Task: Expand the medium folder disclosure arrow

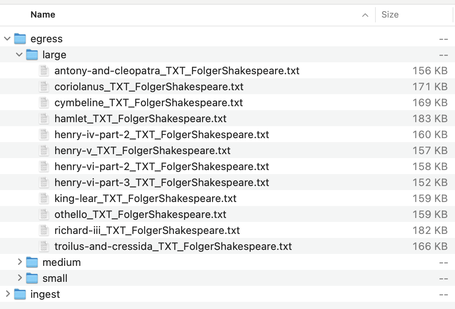Action: [19, 262]
